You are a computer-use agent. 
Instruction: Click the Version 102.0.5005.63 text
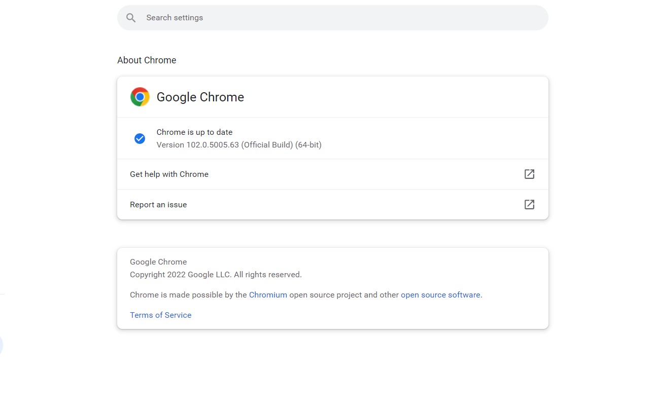tap(239, 144)
